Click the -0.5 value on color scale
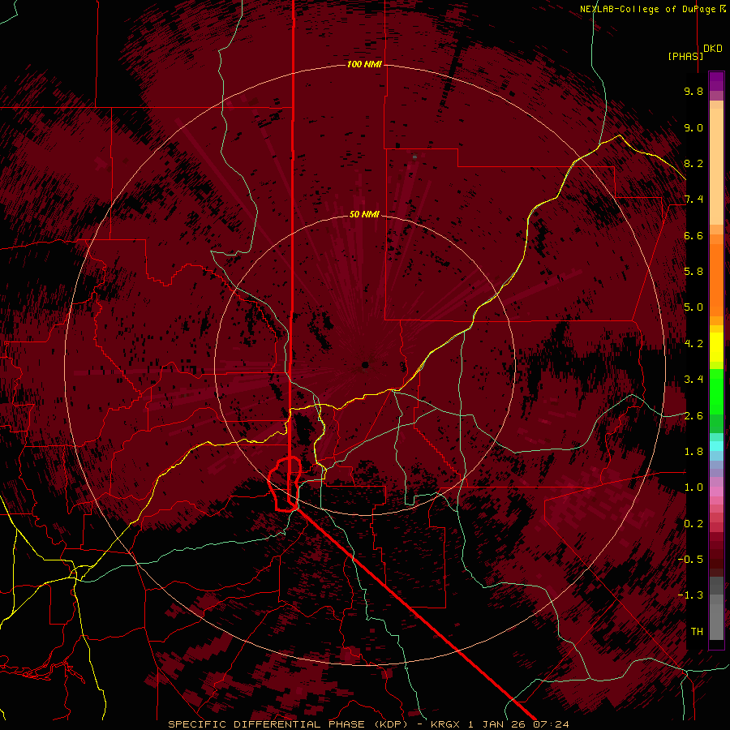Screen dimensions: 730x730 (690, 560)
